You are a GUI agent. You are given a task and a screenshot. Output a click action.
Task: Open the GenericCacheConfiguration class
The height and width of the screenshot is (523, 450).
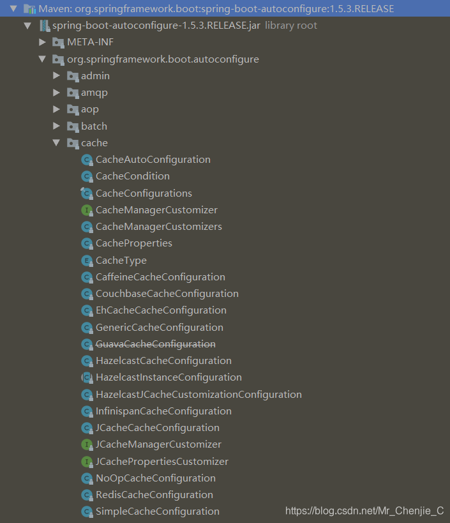160,328
